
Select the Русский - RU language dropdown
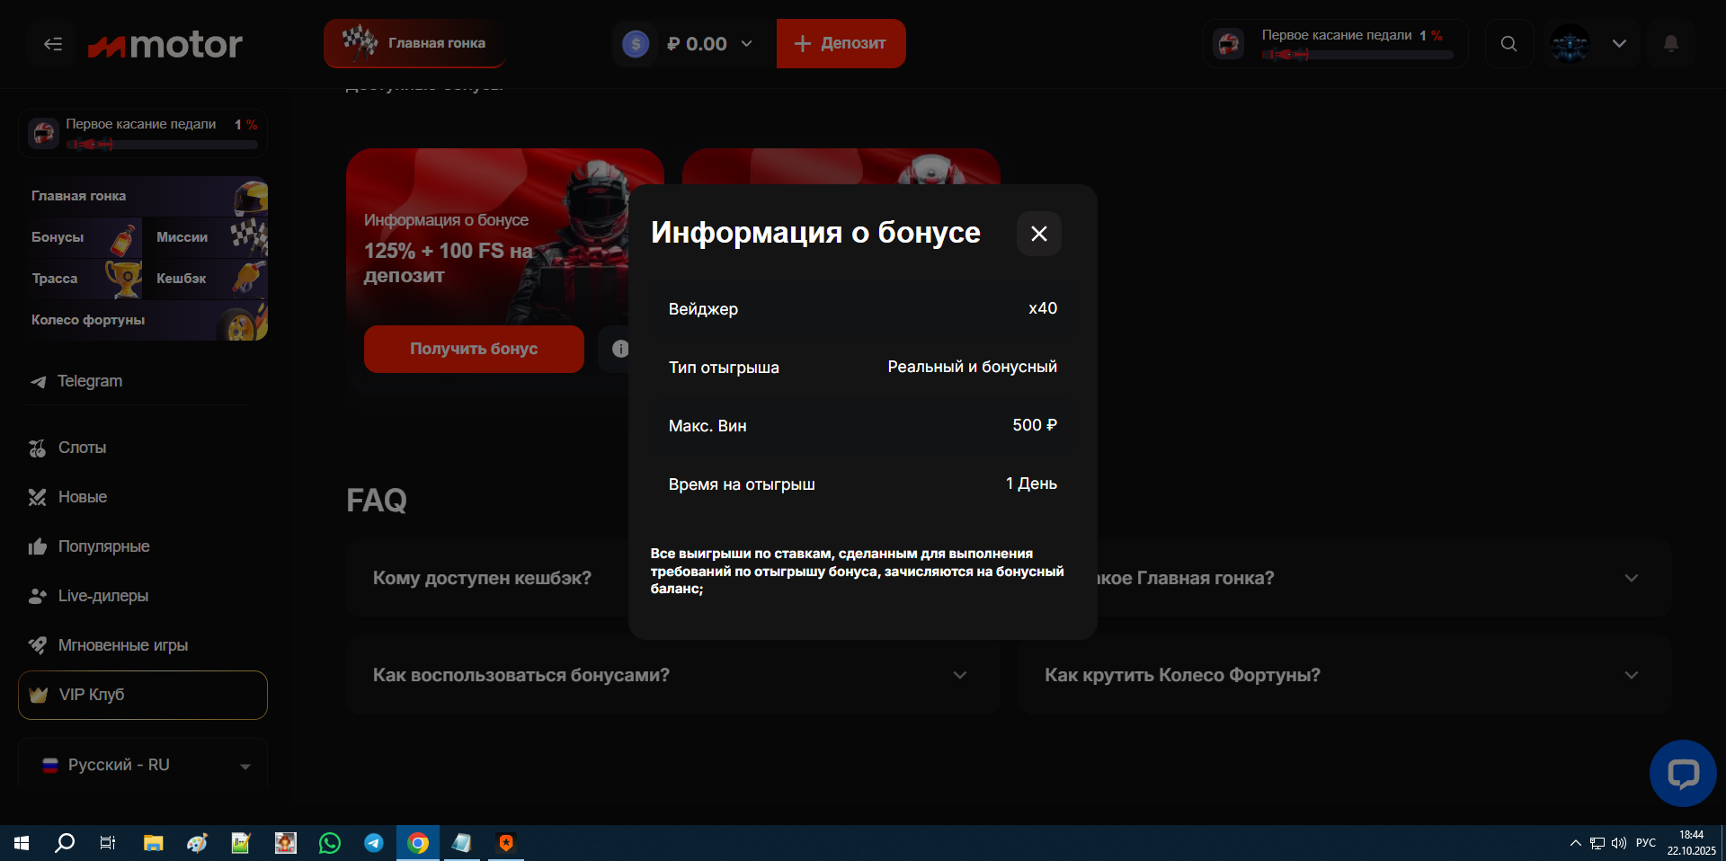coord(144,765)
